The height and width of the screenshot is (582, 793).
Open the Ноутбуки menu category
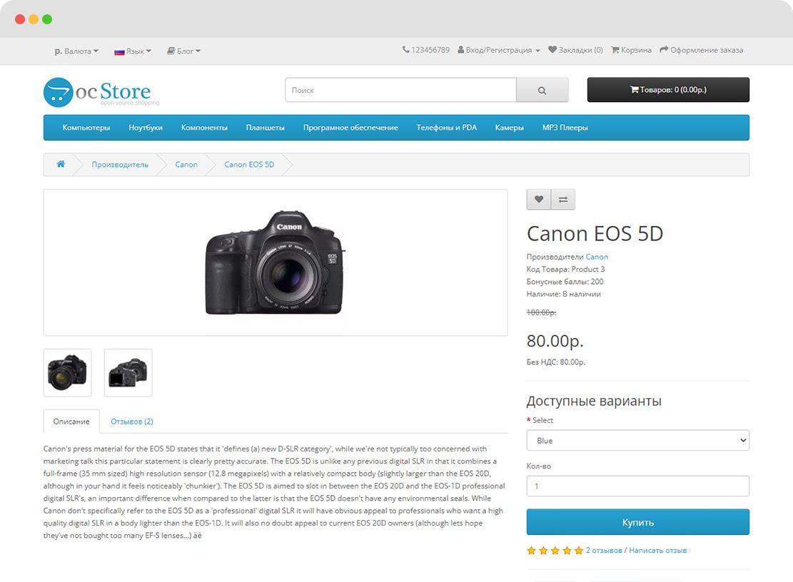click(x=146, y=127)
